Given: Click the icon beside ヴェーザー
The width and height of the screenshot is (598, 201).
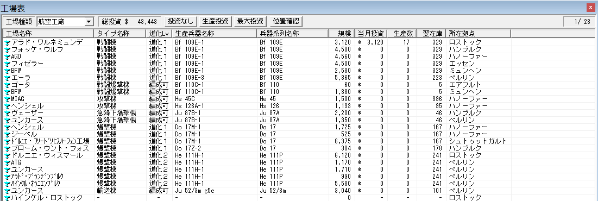Looking at the screenshot, I should tap(7, 113).
